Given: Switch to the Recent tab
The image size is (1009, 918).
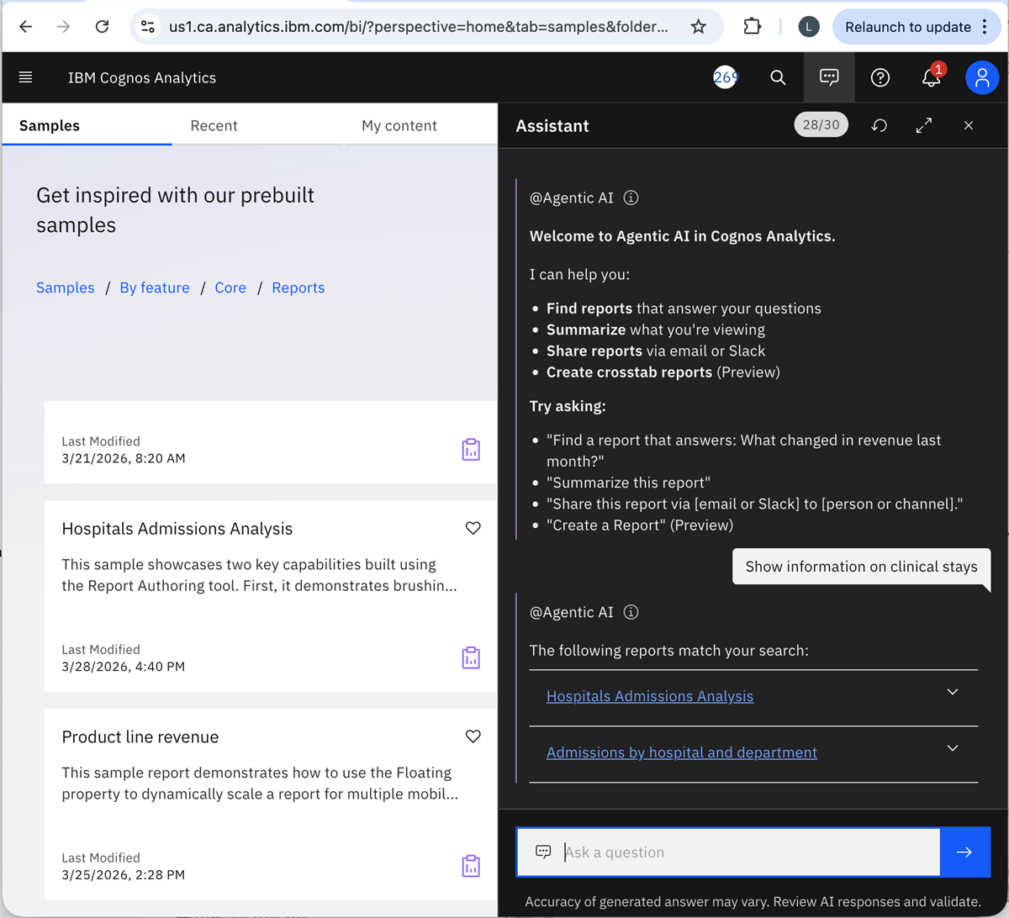Looking at the screenshot, I should [214, 125].
